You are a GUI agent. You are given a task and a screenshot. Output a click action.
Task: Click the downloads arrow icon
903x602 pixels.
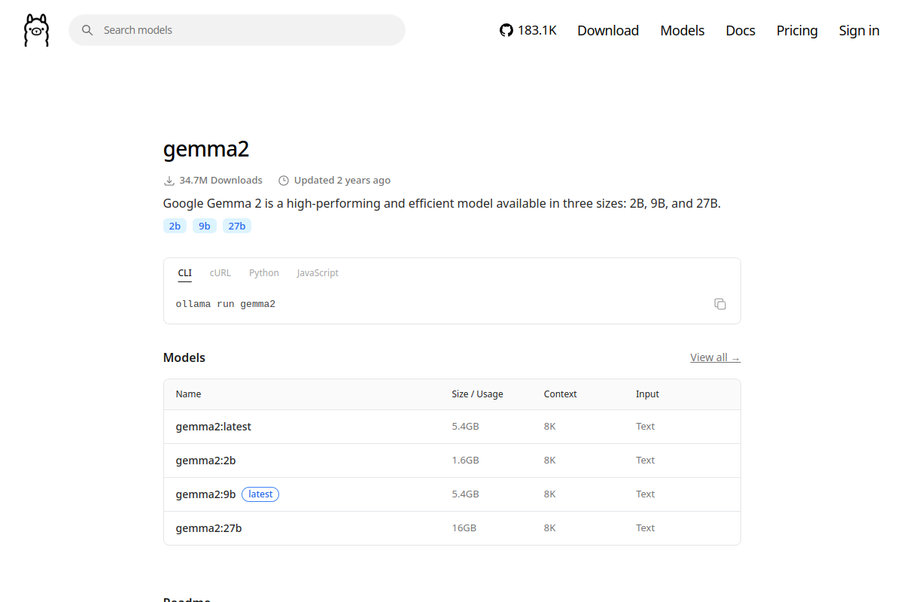pyautogui.click(x=169, y=181)
